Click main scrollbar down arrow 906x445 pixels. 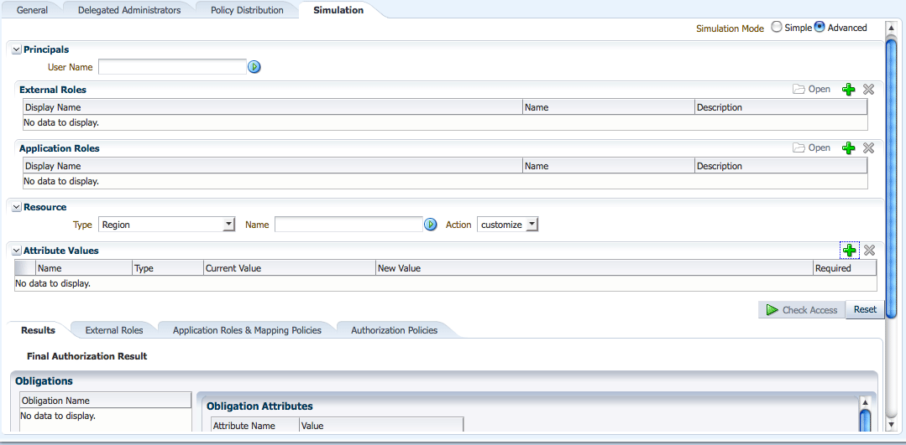coord(891,424)
